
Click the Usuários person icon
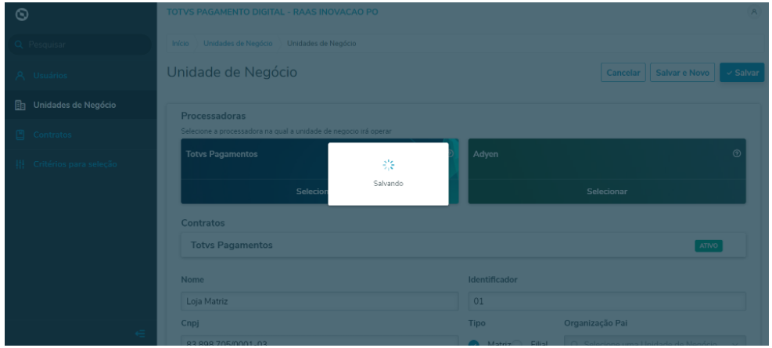point(20,76)
